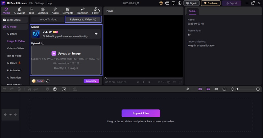
Task: Step to previous frame in player
Action: coord(138,82)
